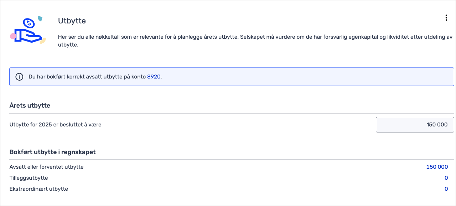Click the teal shape above the coin
This screenshot has width=456, height=206.
pyautogui.click(x=40, y=18)
